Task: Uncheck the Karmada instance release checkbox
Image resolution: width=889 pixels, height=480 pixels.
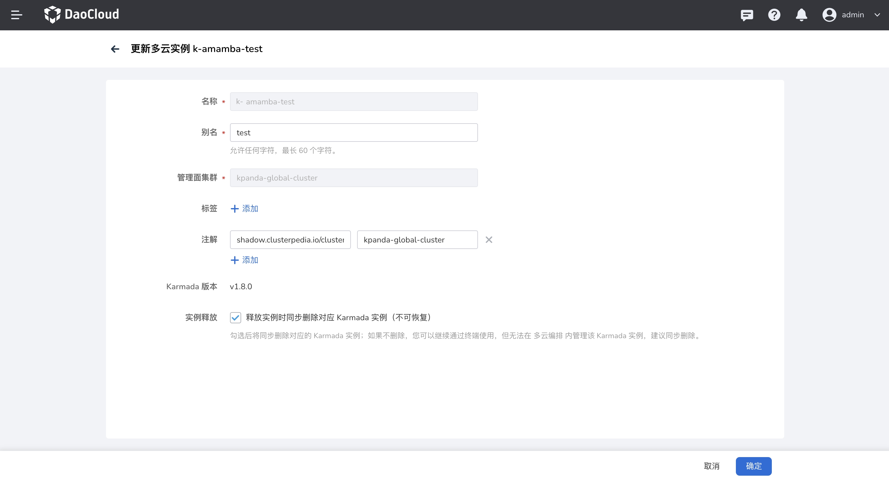Action: tap(235, 317)
